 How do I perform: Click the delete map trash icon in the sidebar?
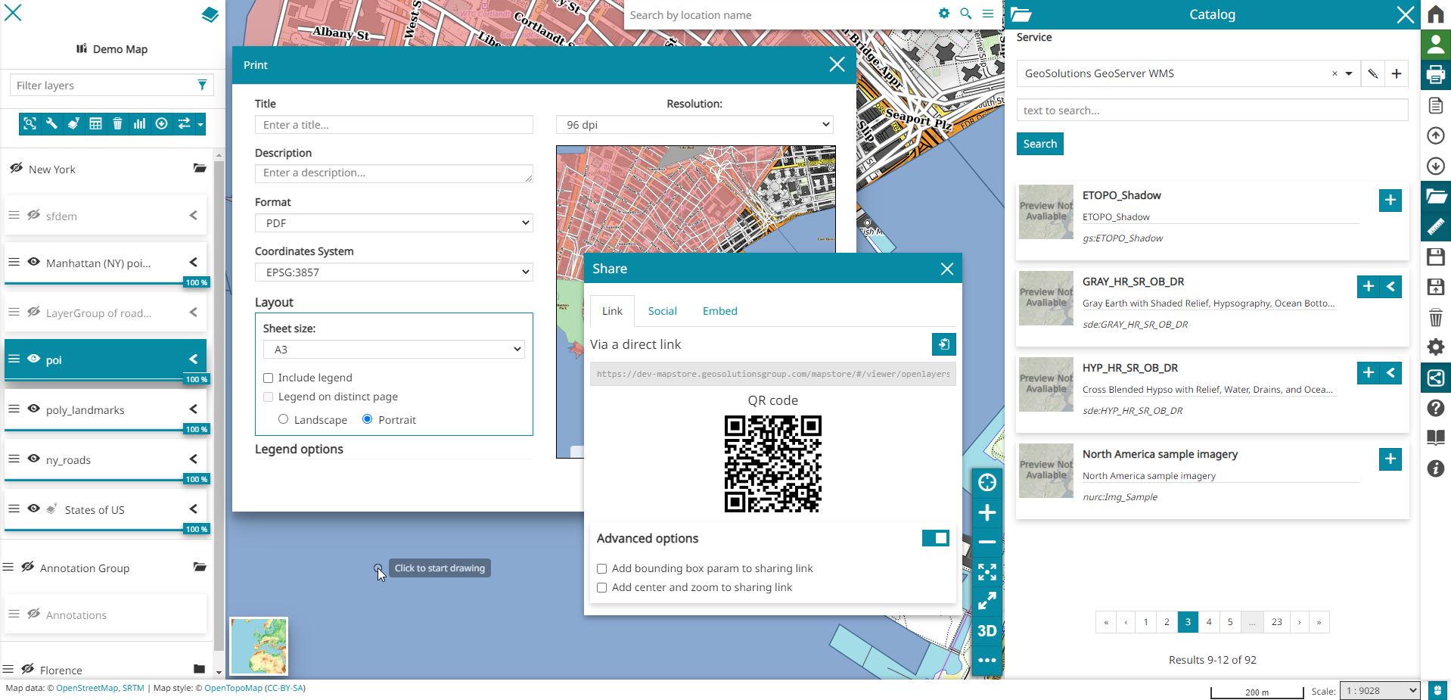pos(1436,317)
